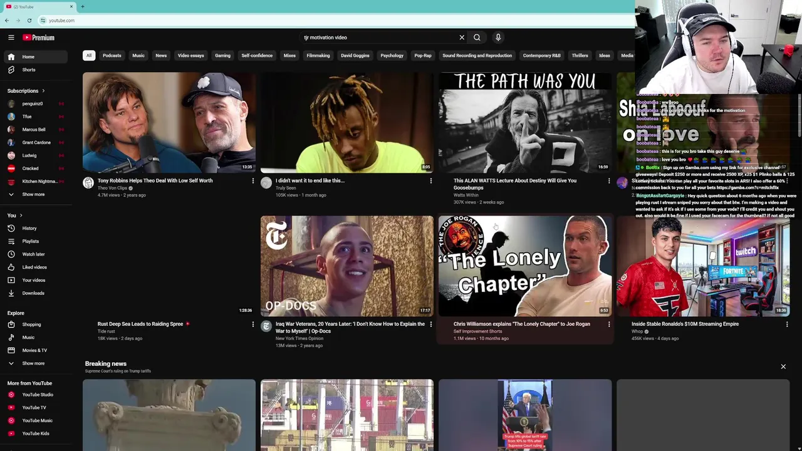The width and height of the screenshot is (802, 451).
Task: Click the search magnifier button
Action: [477, 38]
